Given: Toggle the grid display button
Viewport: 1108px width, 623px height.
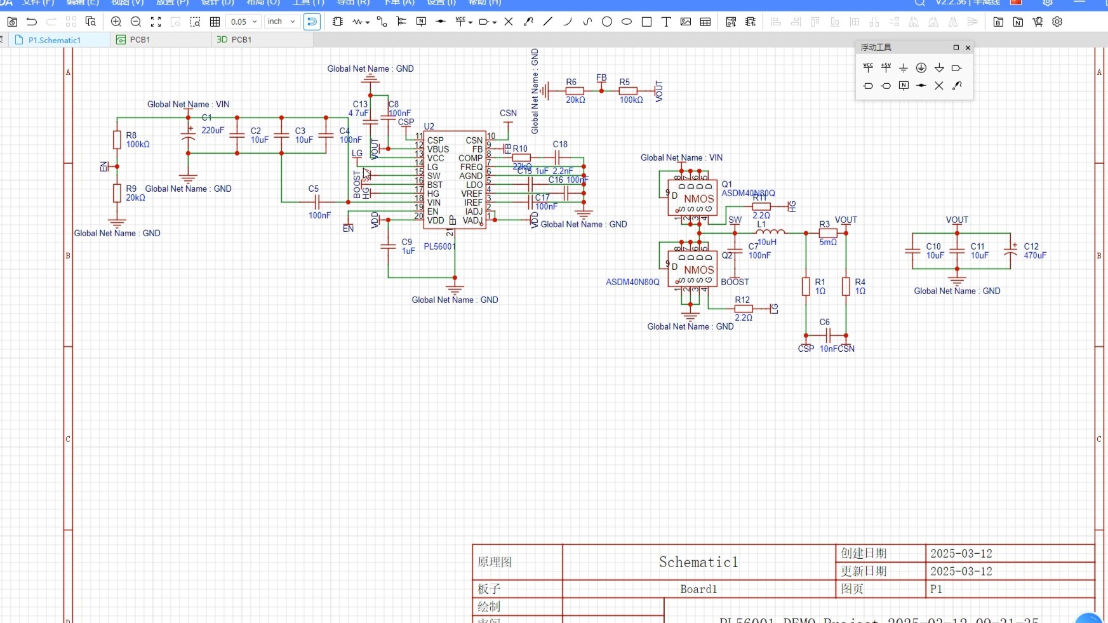Looking at the screenshot, I should (x=215, y=22).
